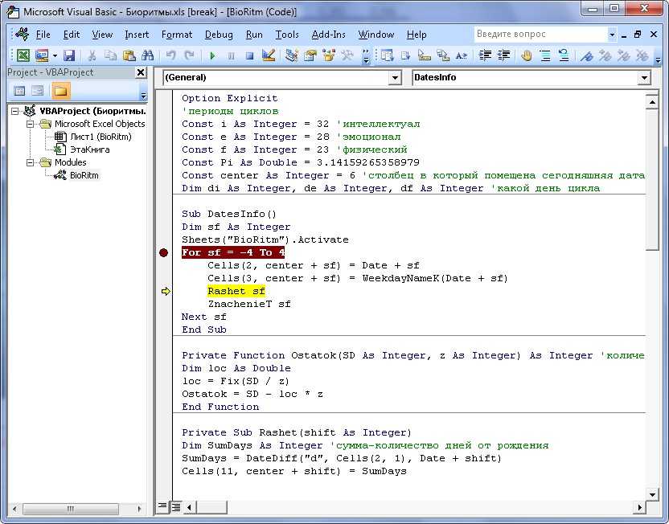Save the Биоритмы.xls project
The width and height of the screenshot is (669, 524).
click(69, 55)
